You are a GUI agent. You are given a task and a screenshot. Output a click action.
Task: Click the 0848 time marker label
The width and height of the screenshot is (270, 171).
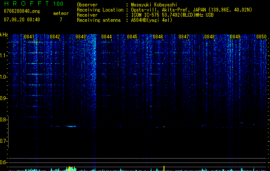pos(209,37)
